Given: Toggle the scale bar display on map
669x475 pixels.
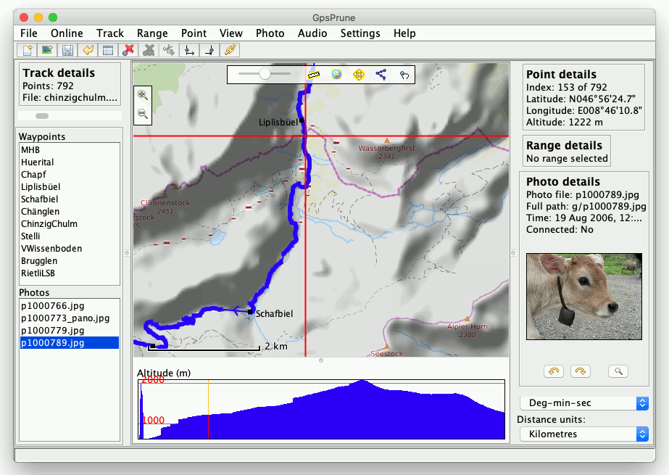Looking at the screenshot, I should pyautogui.click(x=314, y=74).
